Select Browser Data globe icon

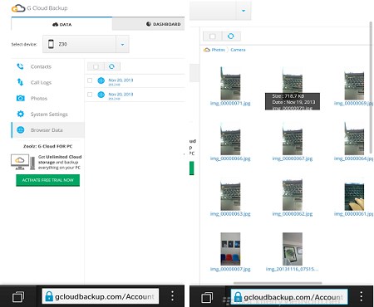pos(21,129)
